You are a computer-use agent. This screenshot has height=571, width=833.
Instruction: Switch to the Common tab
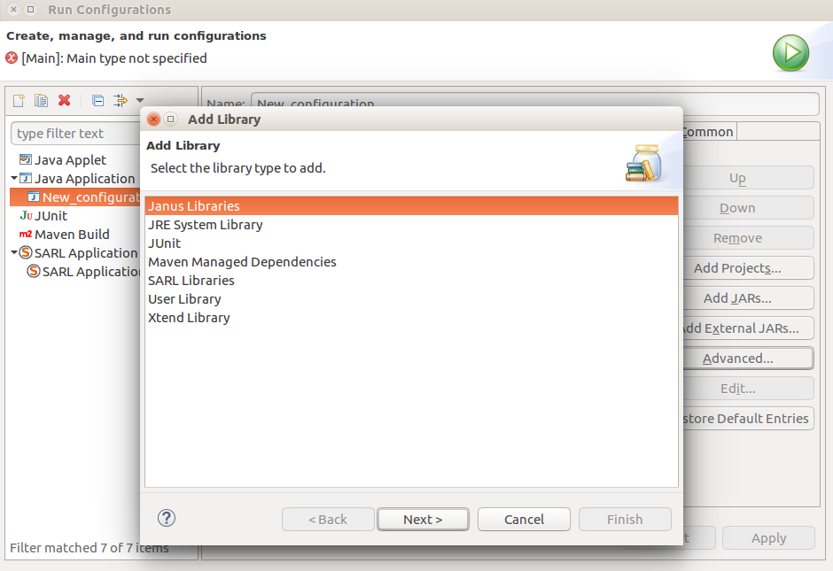tap(708, 132)
